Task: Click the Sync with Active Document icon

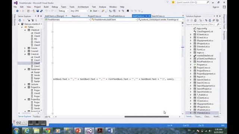Action: [206, 20]
